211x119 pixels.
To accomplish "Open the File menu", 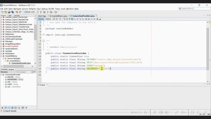I will point(2,9).
